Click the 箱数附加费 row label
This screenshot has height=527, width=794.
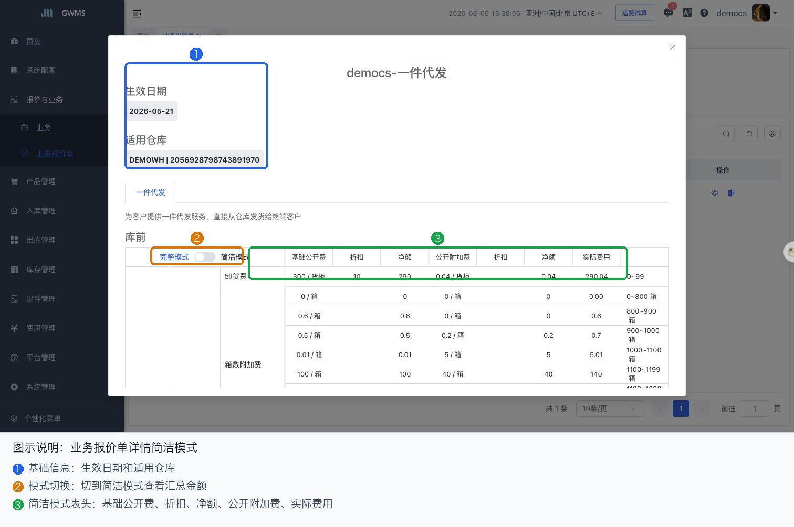243,364
